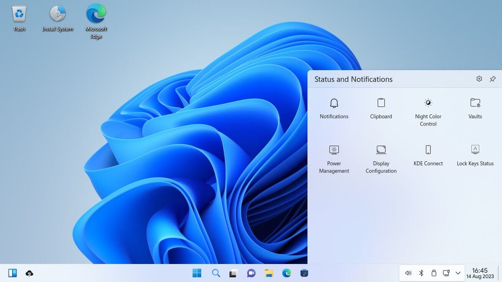Open the purple video chat app
Image resolution: width=502 pixels, height=282 pixels.
251,273
